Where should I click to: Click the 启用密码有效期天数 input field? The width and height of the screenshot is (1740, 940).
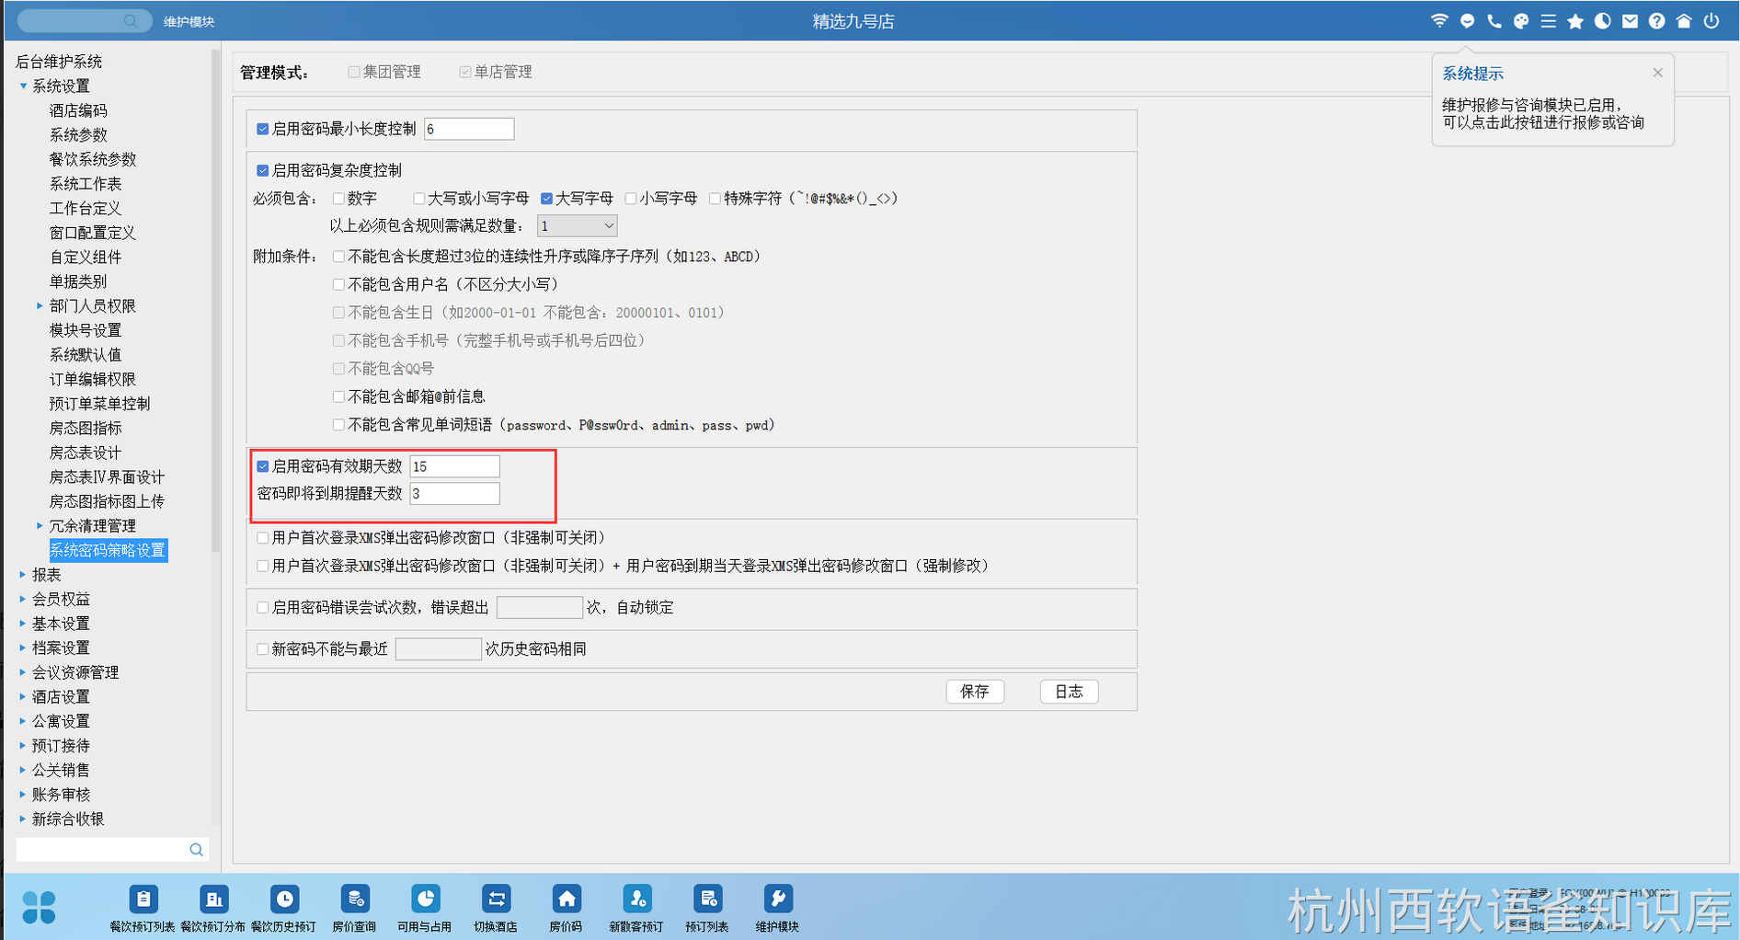(454, 467)
